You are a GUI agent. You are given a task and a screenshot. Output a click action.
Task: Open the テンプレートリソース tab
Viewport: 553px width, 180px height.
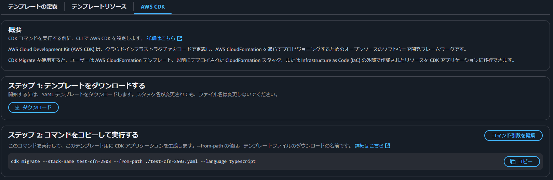99,7
